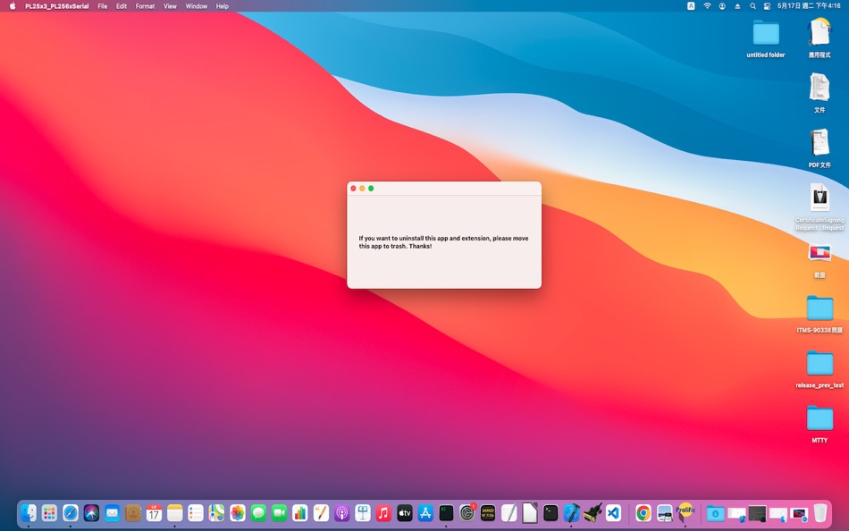Open Notes from the Dock

(x=174, y=512)
